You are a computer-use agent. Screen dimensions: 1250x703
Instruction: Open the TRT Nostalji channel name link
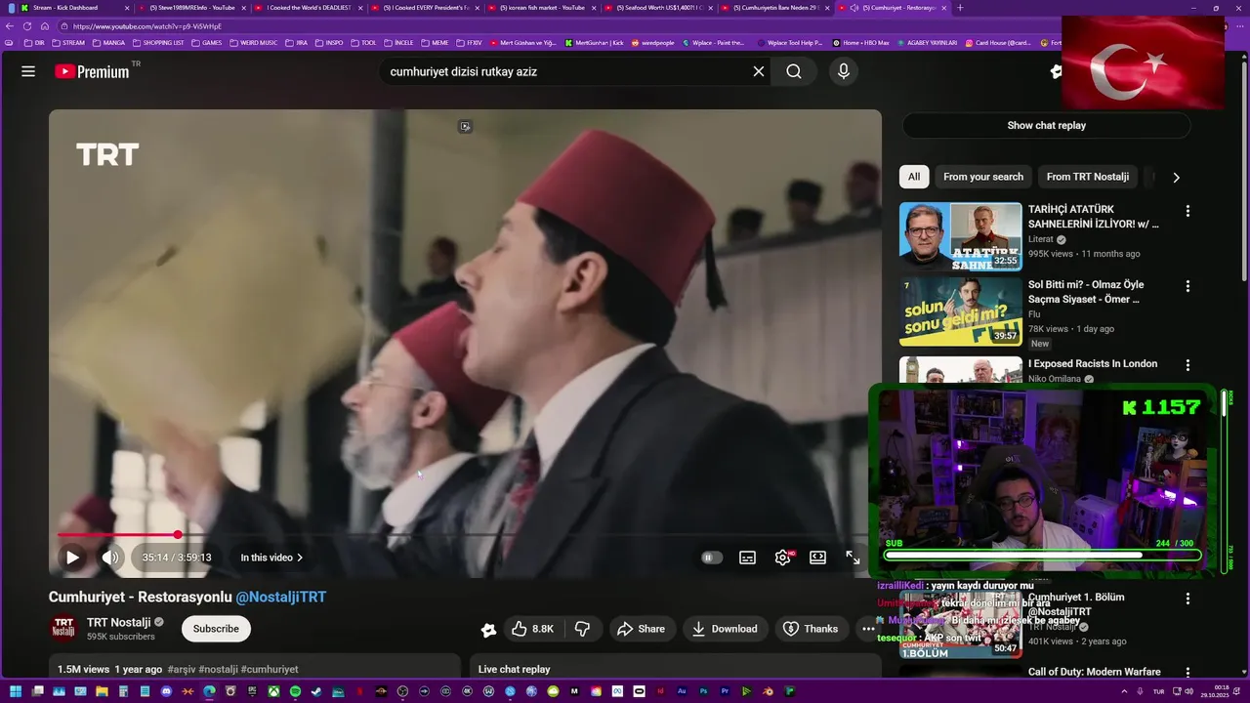(x=118, y=622)
